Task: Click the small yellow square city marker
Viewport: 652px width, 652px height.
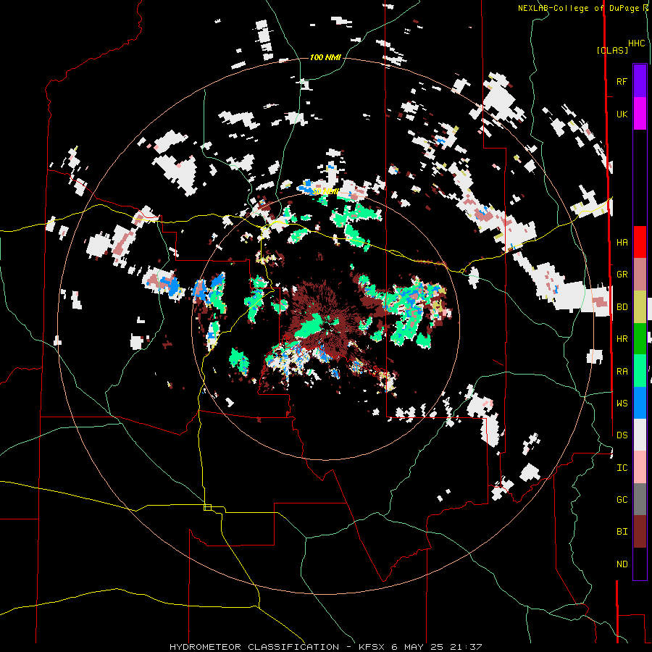Action: [x=207, y=507]
